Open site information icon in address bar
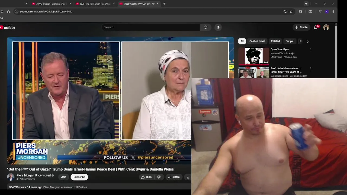The width and height of the screenshot is (347, 195). click(16, 12)
